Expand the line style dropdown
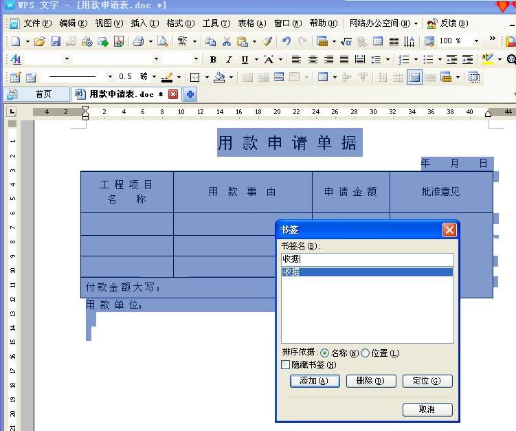Viewport: 516px width, 431px height. [x=110, y=77]
